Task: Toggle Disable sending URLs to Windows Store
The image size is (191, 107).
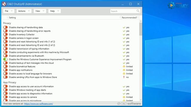Action: [5, 77]
